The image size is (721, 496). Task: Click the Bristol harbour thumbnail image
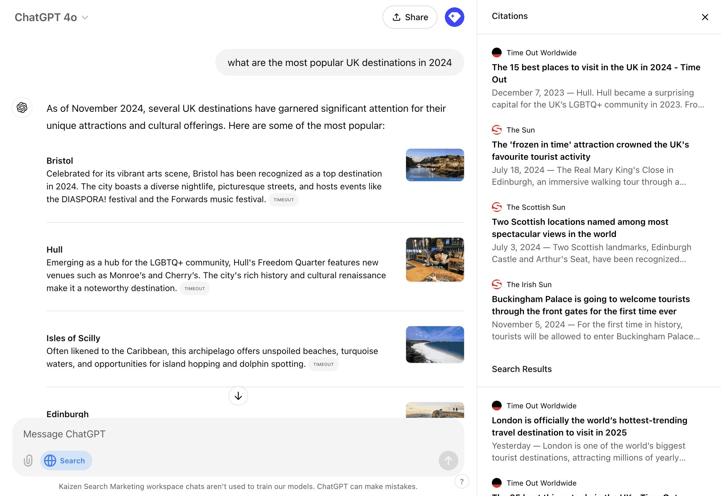pos(434,165)
